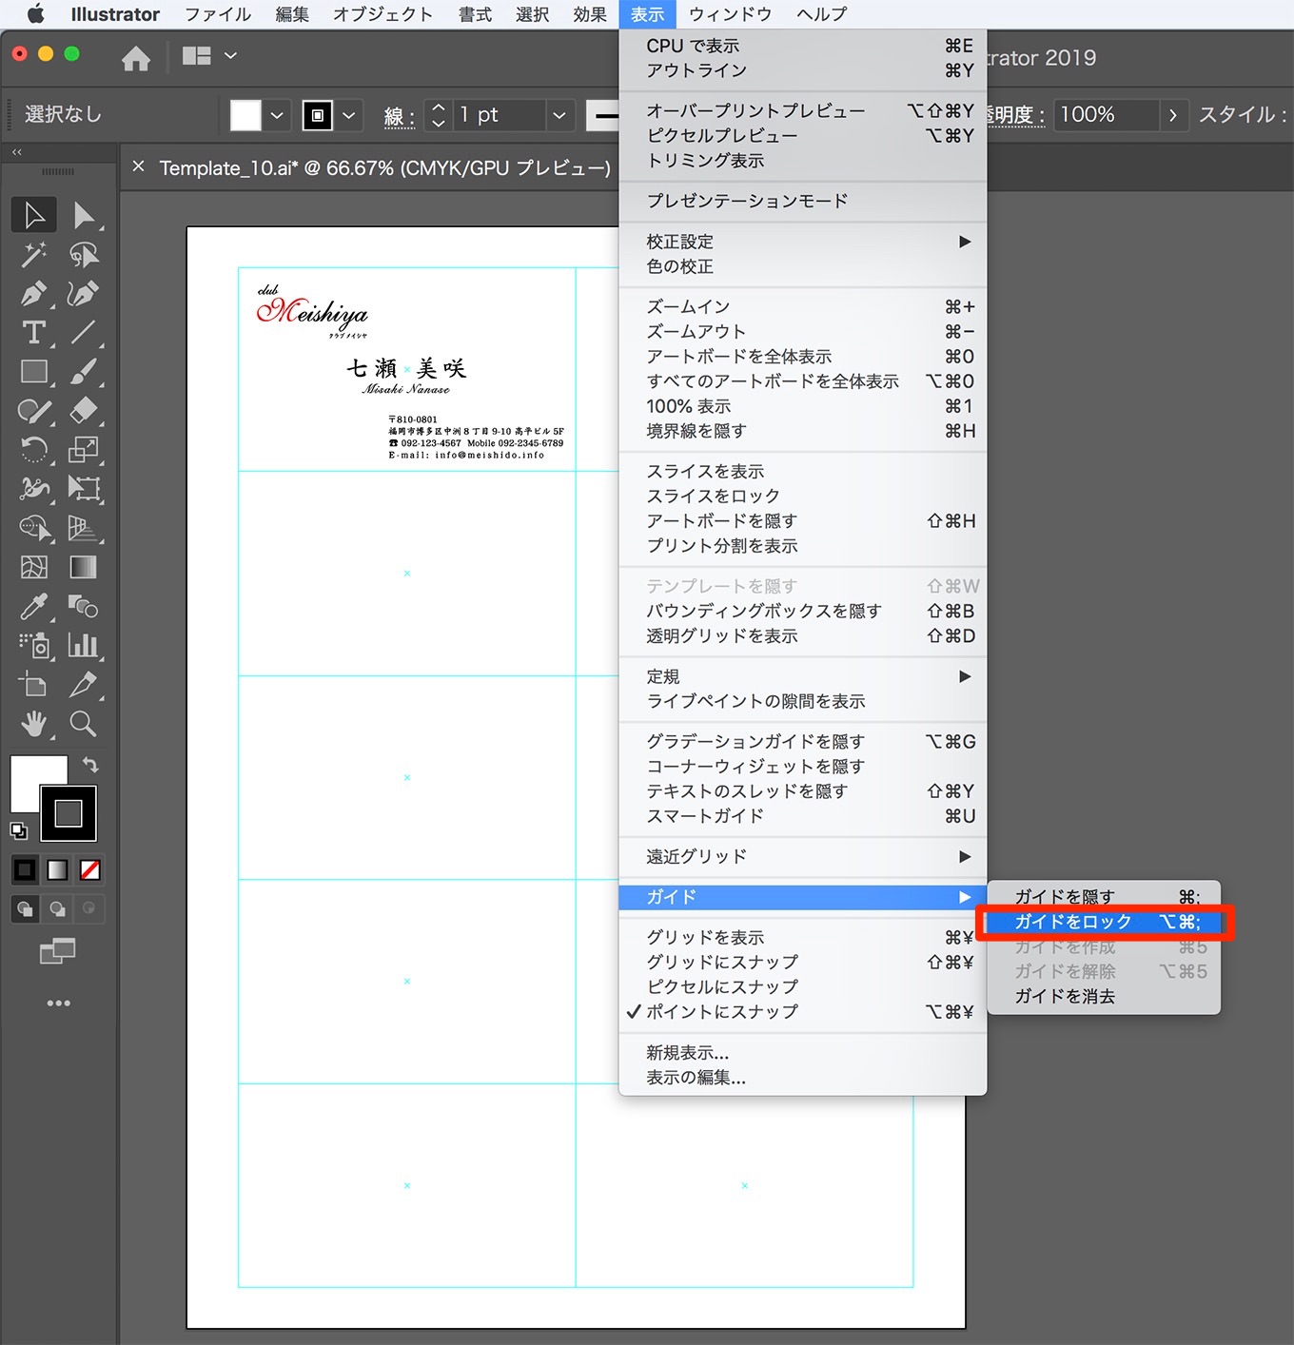Expand the 校正設定 submenu
The height and width of the screenshot is (1345, 1294).
[x=802, y=242]
